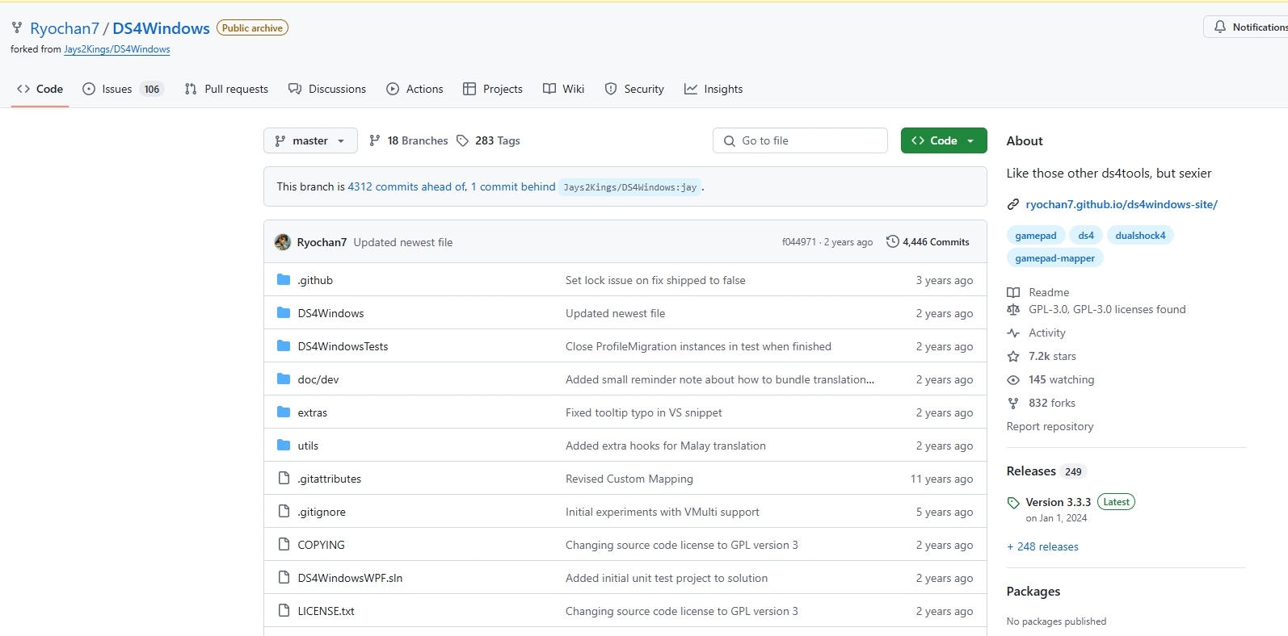Select the ds4 topic tag
Screen dimensions: 1288x636
pos(1086,236)
